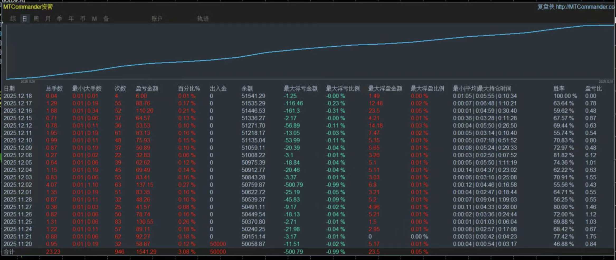Click balance value 51541.29

(253, 96)
